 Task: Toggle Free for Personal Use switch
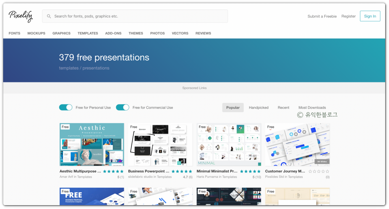pyautogui.click(x=66, y=107)
